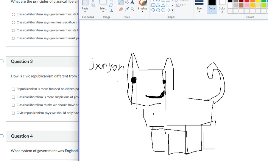
Task: Open the Paste dropdown arrow
Action: (x=85, y=12)
